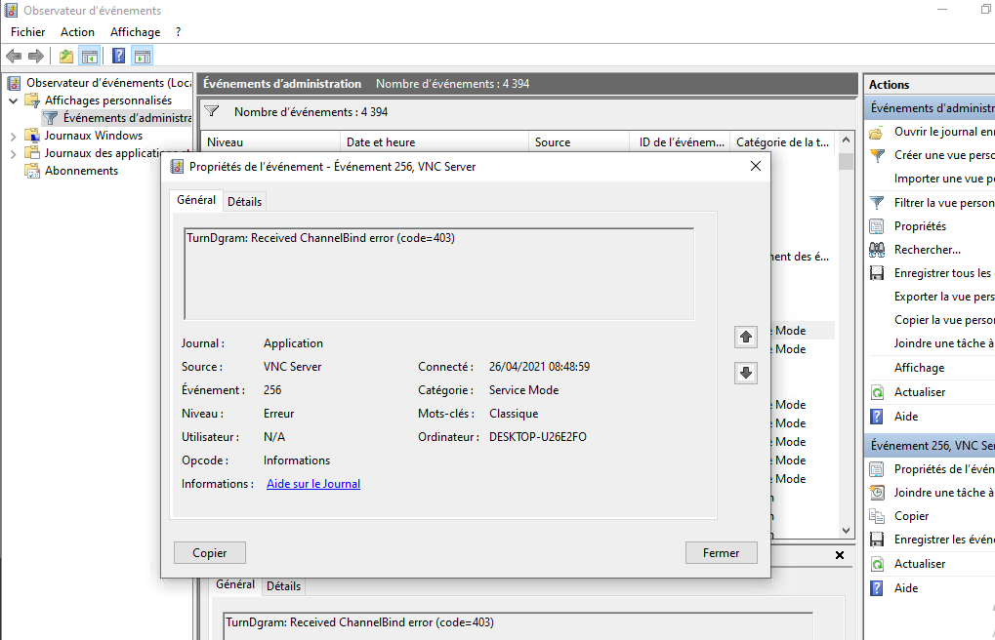Select 'Créer une vue personnalisée' action
The image size is (995, 640).
click(x=943, y=155)
